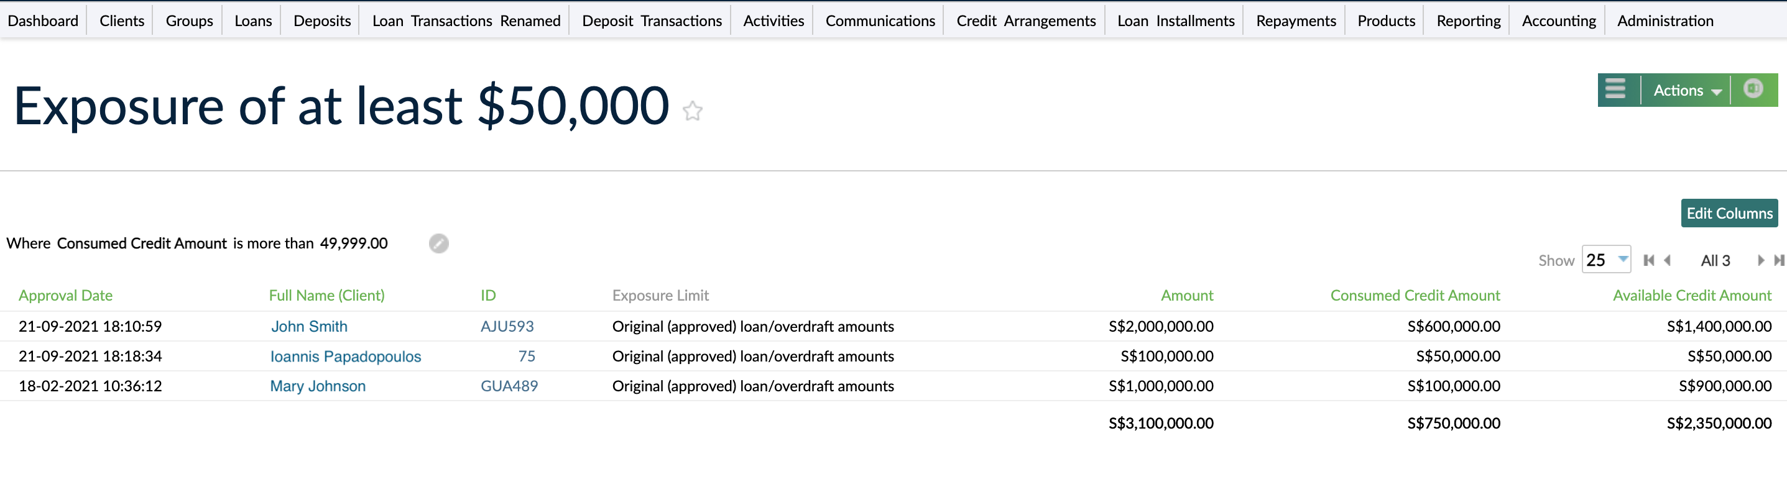Sort by Approval Date column
This screenshot has height=482, width=1787.
[65, 296]
